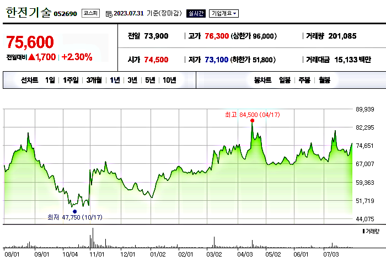Switch to 월봉 candle chart
Screen dimensions: 386x267
324,80
